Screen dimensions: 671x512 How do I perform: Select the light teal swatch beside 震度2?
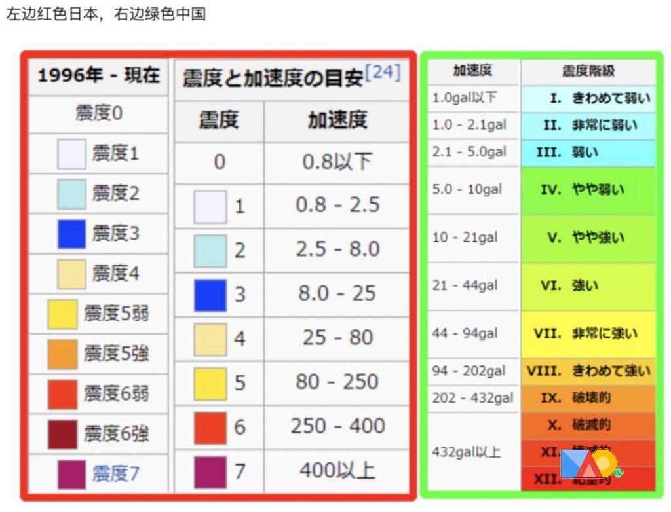71,194
